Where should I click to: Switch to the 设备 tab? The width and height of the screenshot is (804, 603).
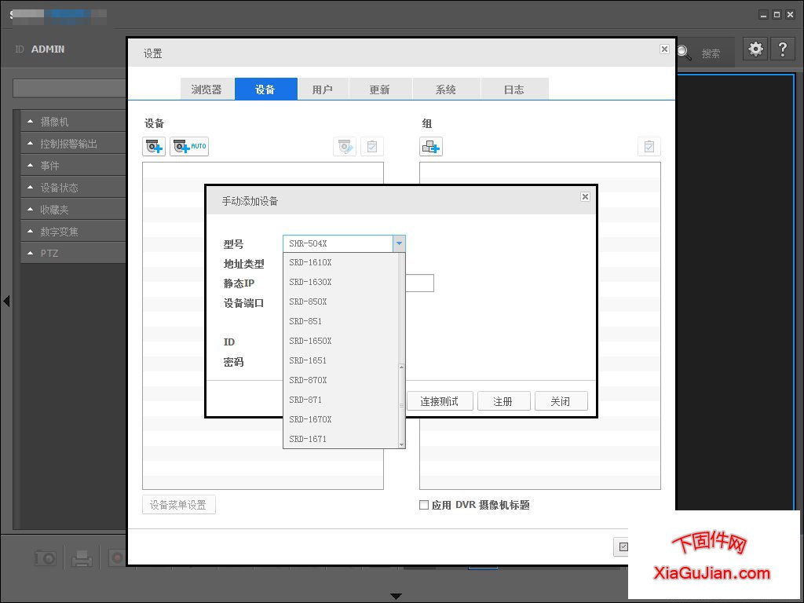265,90
